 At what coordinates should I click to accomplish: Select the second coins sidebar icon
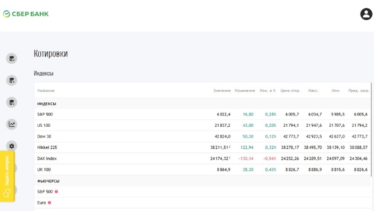point(12,80)
